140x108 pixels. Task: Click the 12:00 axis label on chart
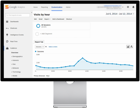point(87,71)
